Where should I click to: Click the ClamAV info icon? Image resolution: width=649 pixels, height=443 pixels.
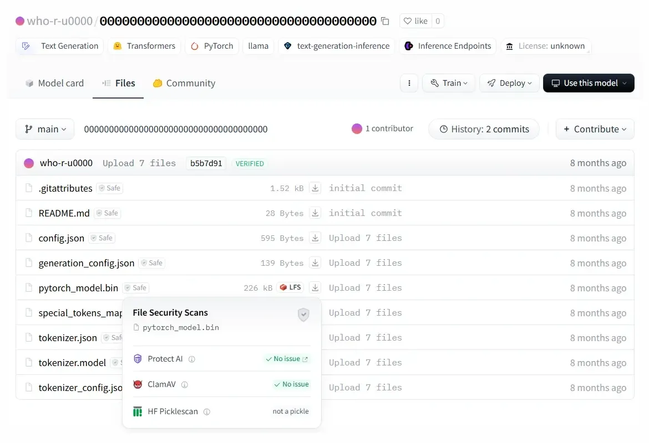[185, 384]
